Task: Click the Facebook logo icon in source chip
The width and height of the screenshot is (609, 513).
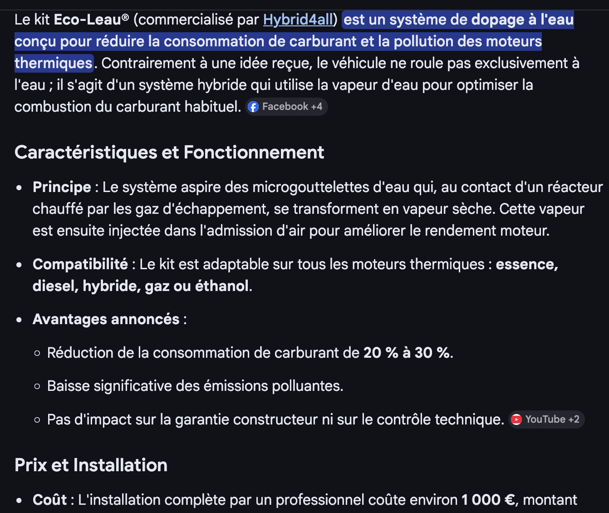Action: click(x=253, y=107)
